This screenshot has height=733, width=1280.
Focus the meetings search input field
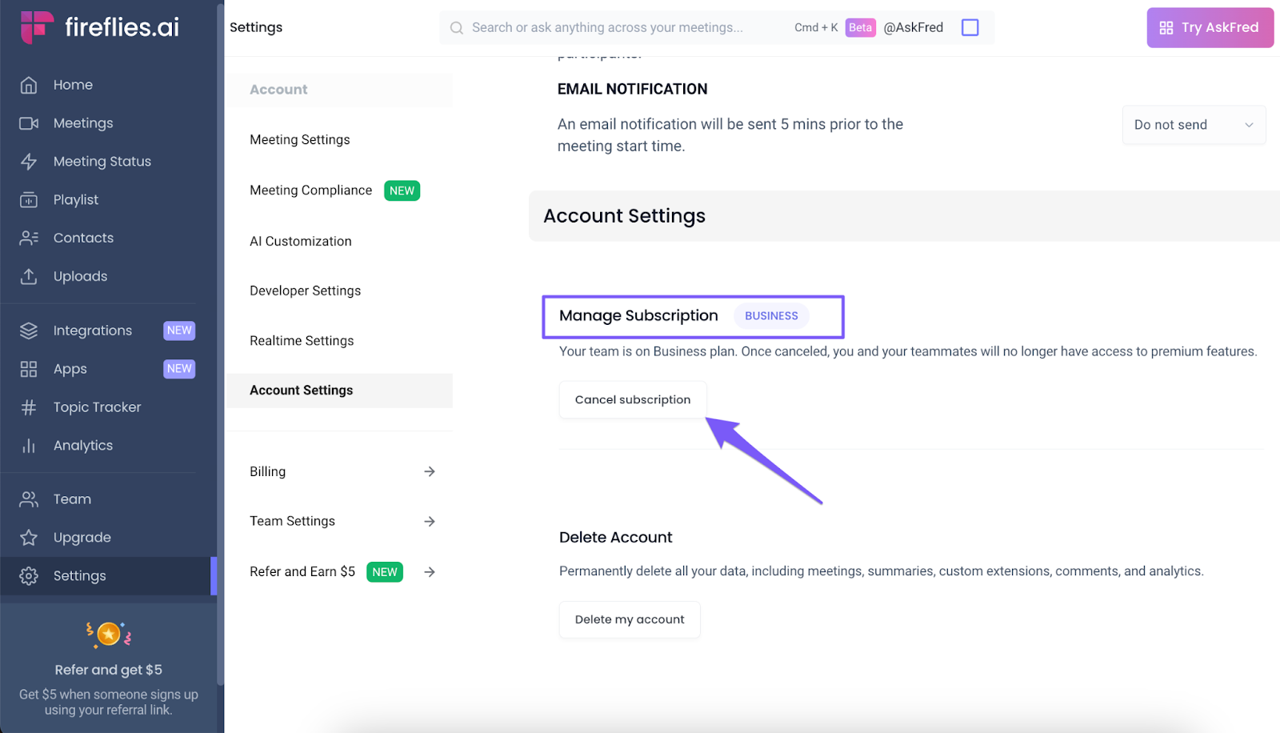click(x=608, y=28)
